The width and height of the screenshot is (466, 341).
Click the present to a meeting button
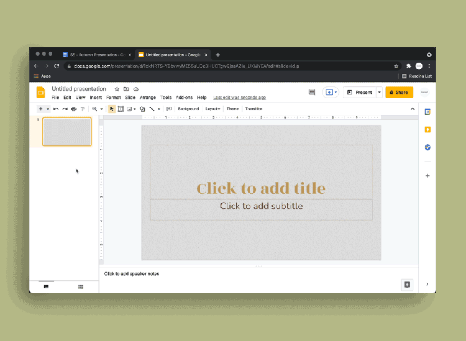coord(331,93)
